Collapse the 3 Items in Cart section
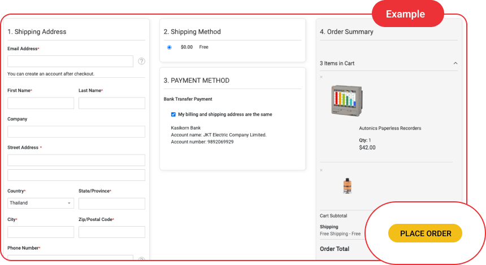 pyautogui.click(x=455, y=63)
